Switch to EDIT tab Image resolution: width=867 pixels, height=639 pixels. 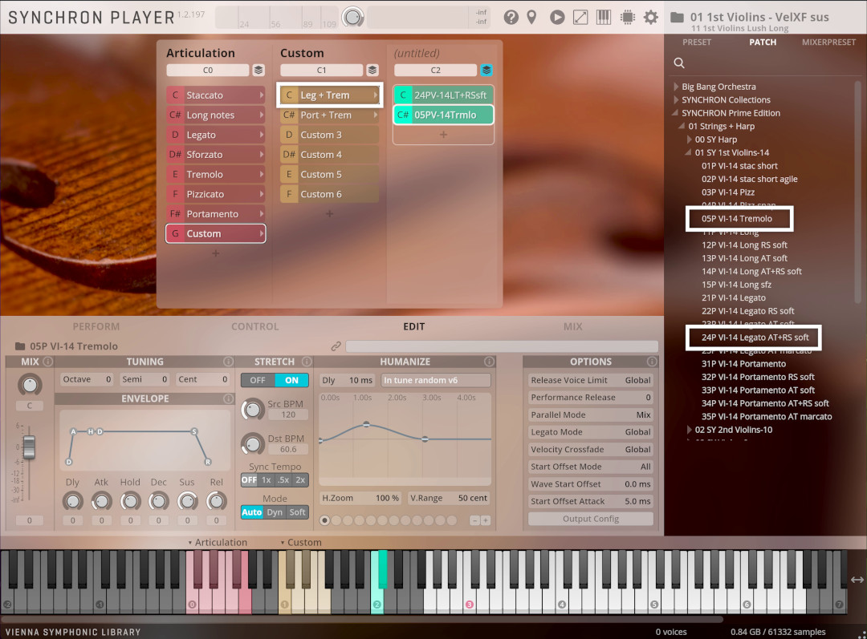413,326
